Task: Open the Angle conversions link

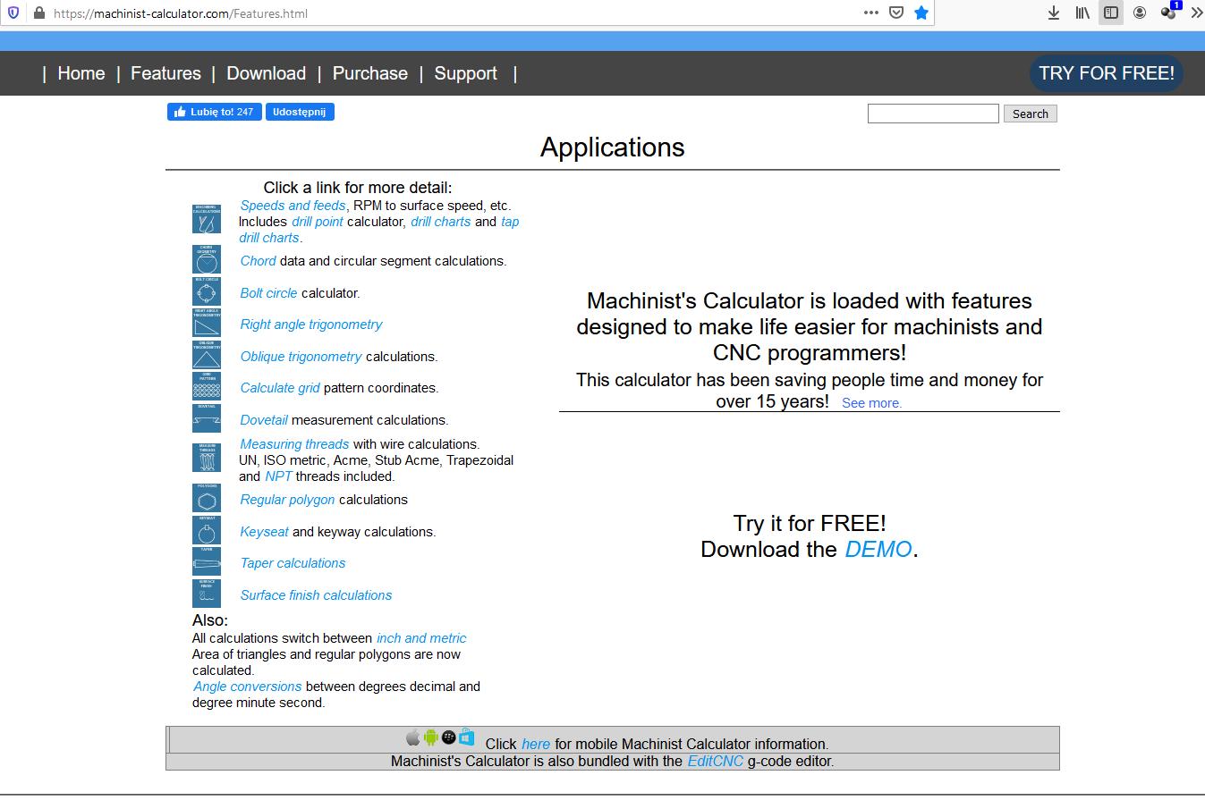Action: [x=248, y=687]
